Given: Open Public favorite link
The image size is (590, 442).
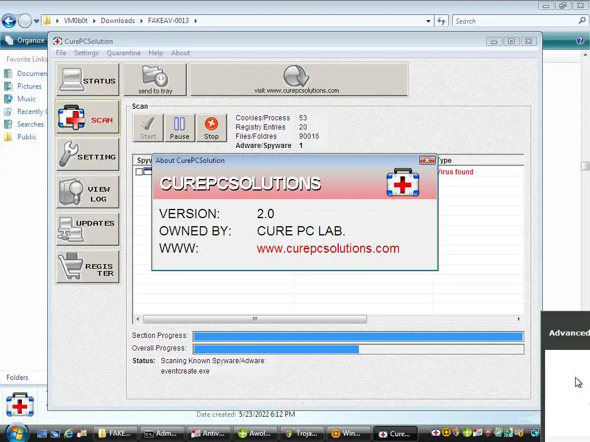Looking at the screenshot, I should tap(21, 137).
